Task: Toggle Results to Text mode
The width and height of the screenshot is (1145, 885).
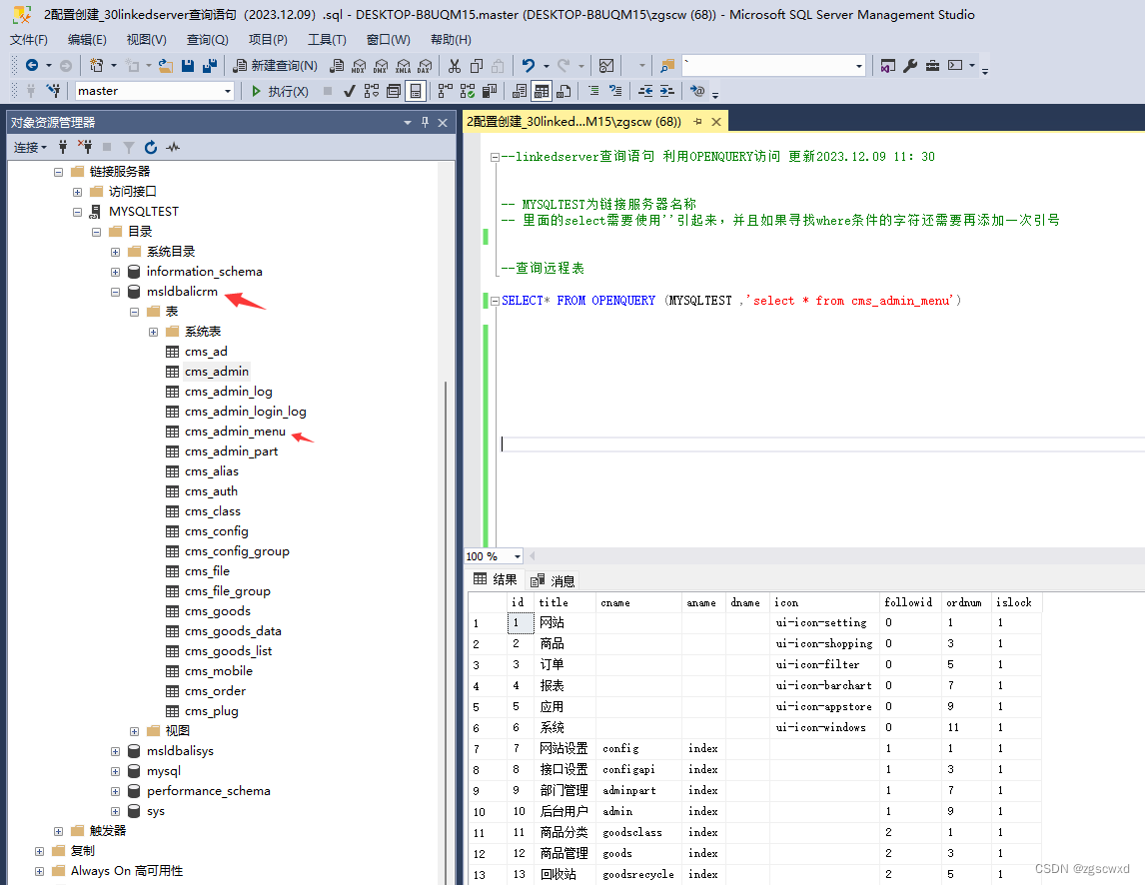Action: coord(520,91)
